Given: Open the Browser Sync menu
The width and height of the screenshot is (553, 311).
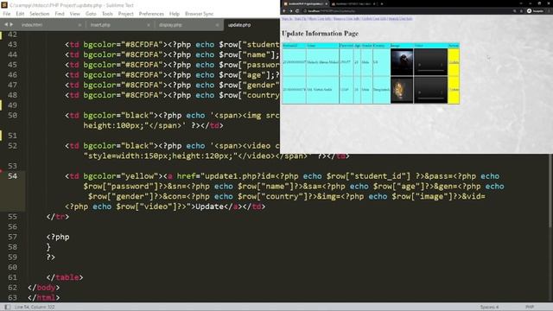Looking at the screenshot, I should [x=200, y=14].
